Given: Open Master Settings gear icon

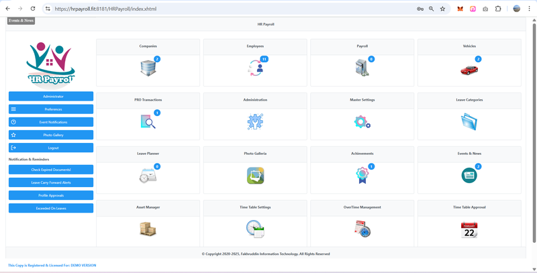Looking at the screenshot, I should pos(362,122).
